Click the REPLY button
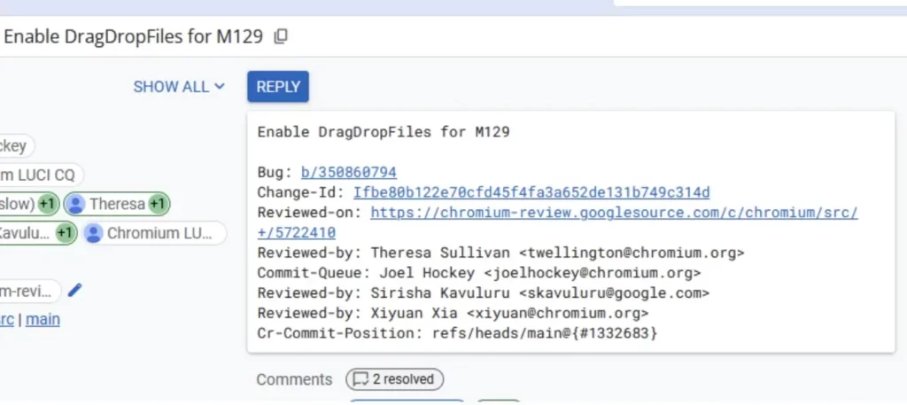The width and height of the screenshot is (907, 405). point(278,87)
